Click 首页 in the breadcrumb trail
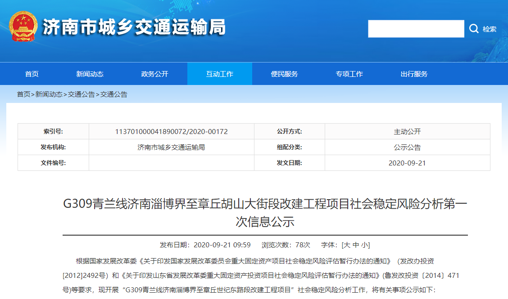 pos(23,94)
